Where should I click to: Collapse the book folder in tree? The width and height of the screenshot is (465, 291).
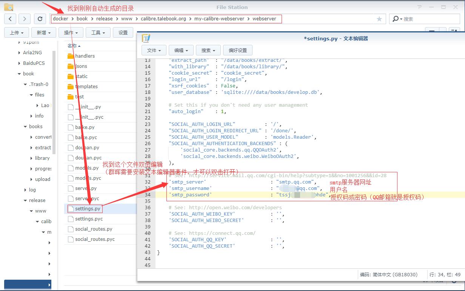coord(19,74)
